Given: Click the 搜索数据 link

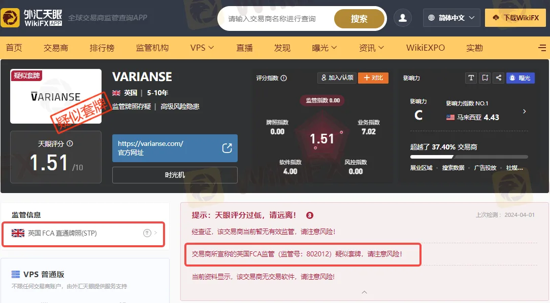Looking at the screenshot, I should [x=453, y=168].
